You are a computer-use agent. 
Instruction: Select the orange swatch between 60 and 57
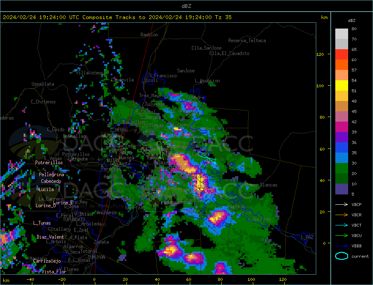coord(342,65)
